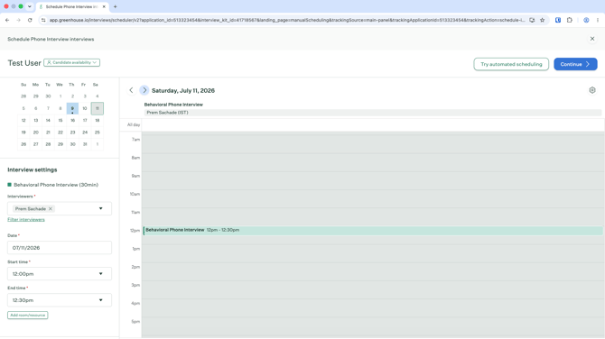Click the Saturday, July 11, 2026 heading
The image size is (605, 339).
(x=183, y=90)
